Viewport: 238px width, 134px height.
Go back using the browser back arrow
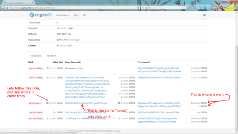[3, 8]
